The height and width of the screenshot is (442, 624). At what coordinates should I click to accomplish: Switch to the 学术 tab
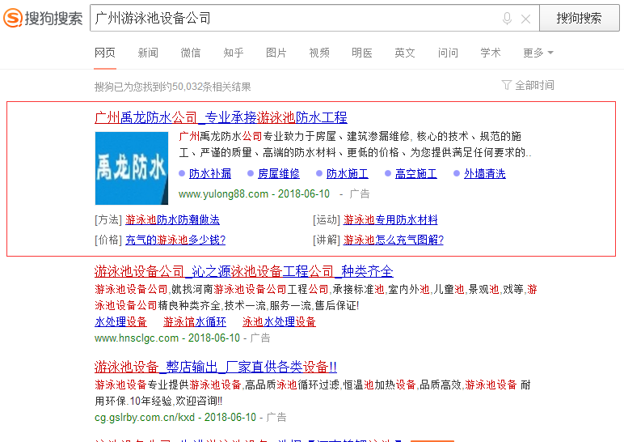pyautogui.click(x=491, y=53)
